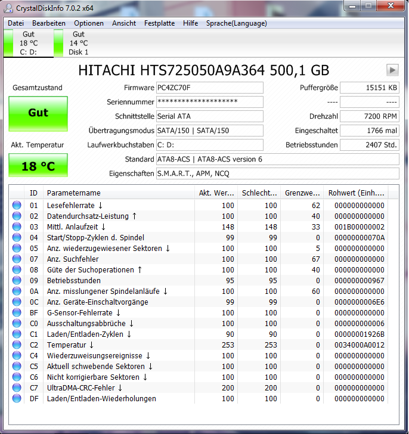Viewport: 409px width, 434px height.
Task: Click status orb for Start/Stopp-Zyklen row
Action: click(17, 237)
